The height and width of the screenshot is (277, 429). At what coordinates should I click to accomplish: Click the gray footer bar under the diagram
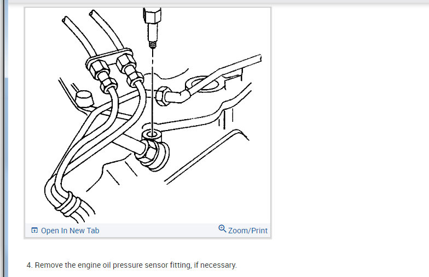tap(148, 231)
